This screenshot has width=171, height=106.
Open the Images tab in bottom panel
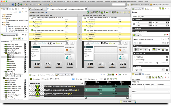[33, 75]
